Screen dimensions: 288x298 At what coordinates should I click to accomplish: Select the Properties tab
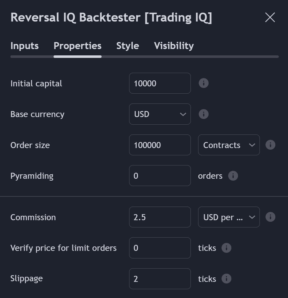tap(78, 46)
